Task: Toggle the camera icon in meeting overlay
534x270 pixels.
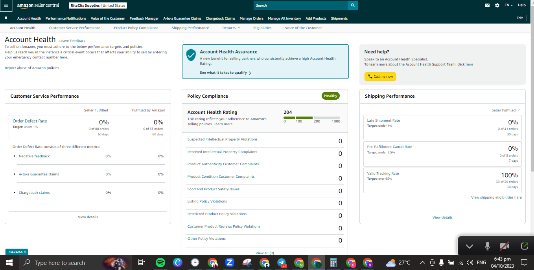Action: point(505,246)
